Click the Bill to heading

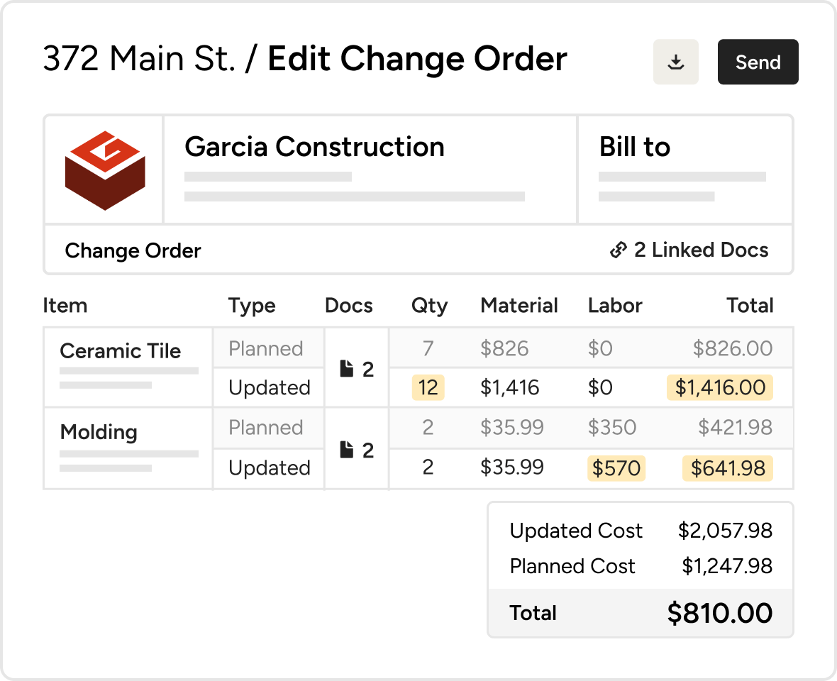[634, 147]
